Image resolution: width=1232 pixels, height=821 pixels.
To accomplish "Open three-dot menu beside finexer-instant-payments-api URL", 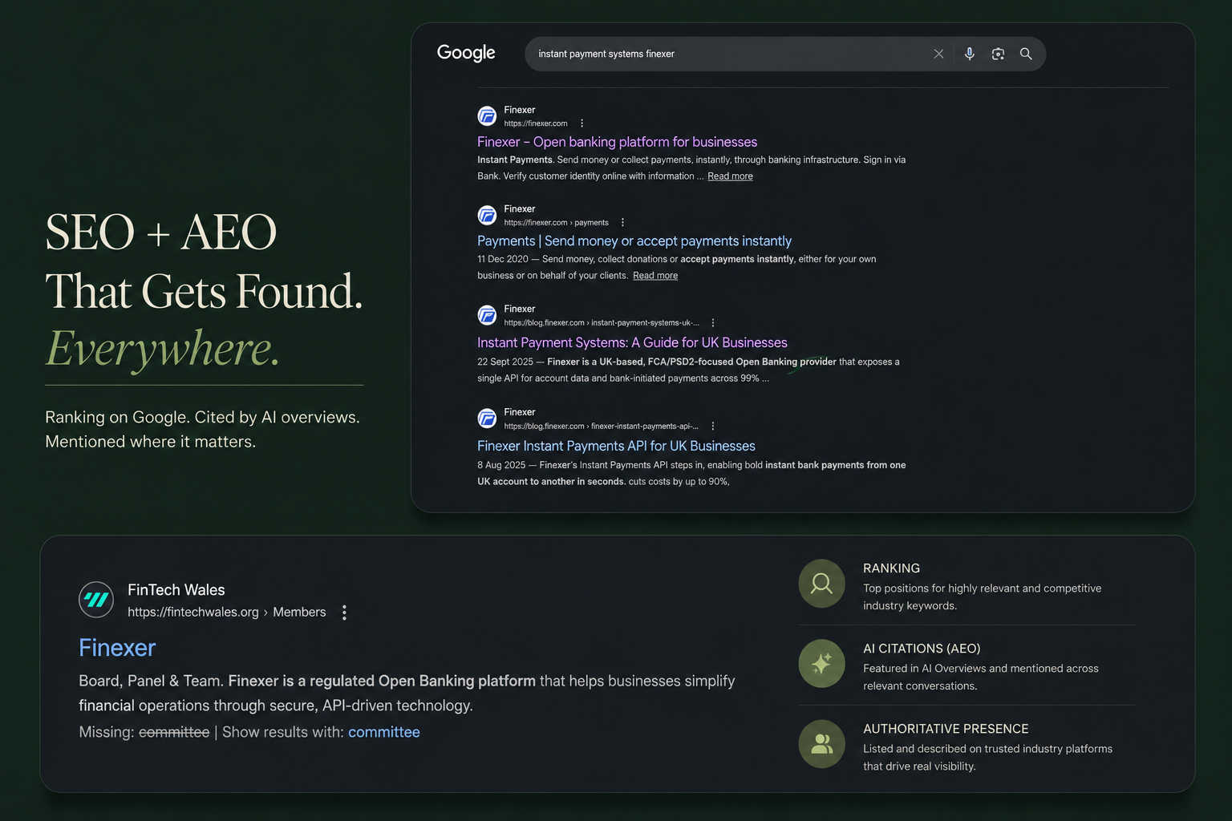I will tap(713, 427).
